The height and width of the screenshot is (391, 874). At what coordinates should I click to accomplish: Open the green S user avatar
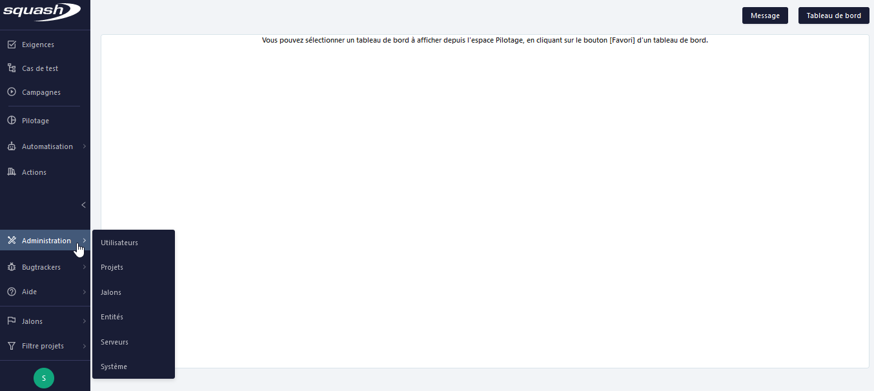(44, 378)
